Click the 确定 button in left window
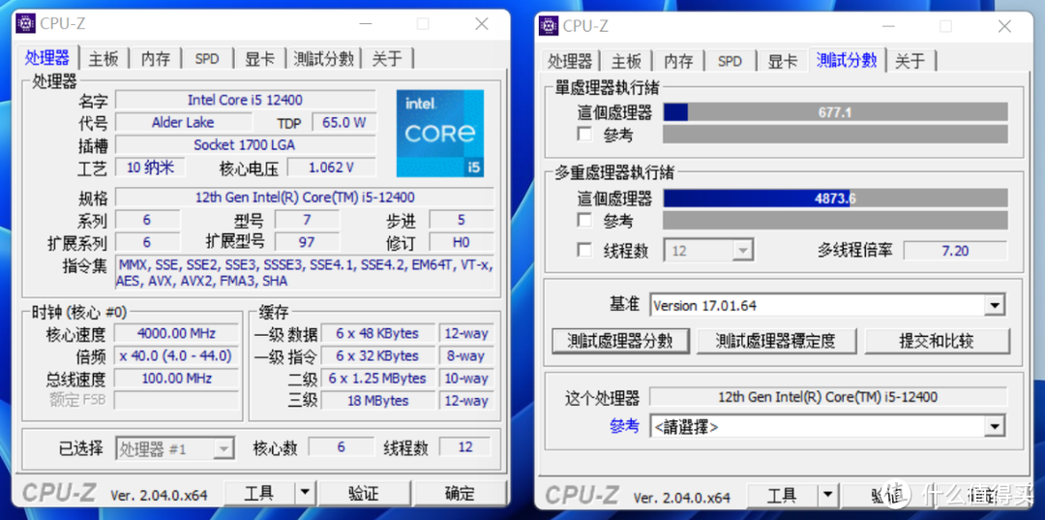The height and width of the screenshot is (520, 1045). tap(460, 494)
